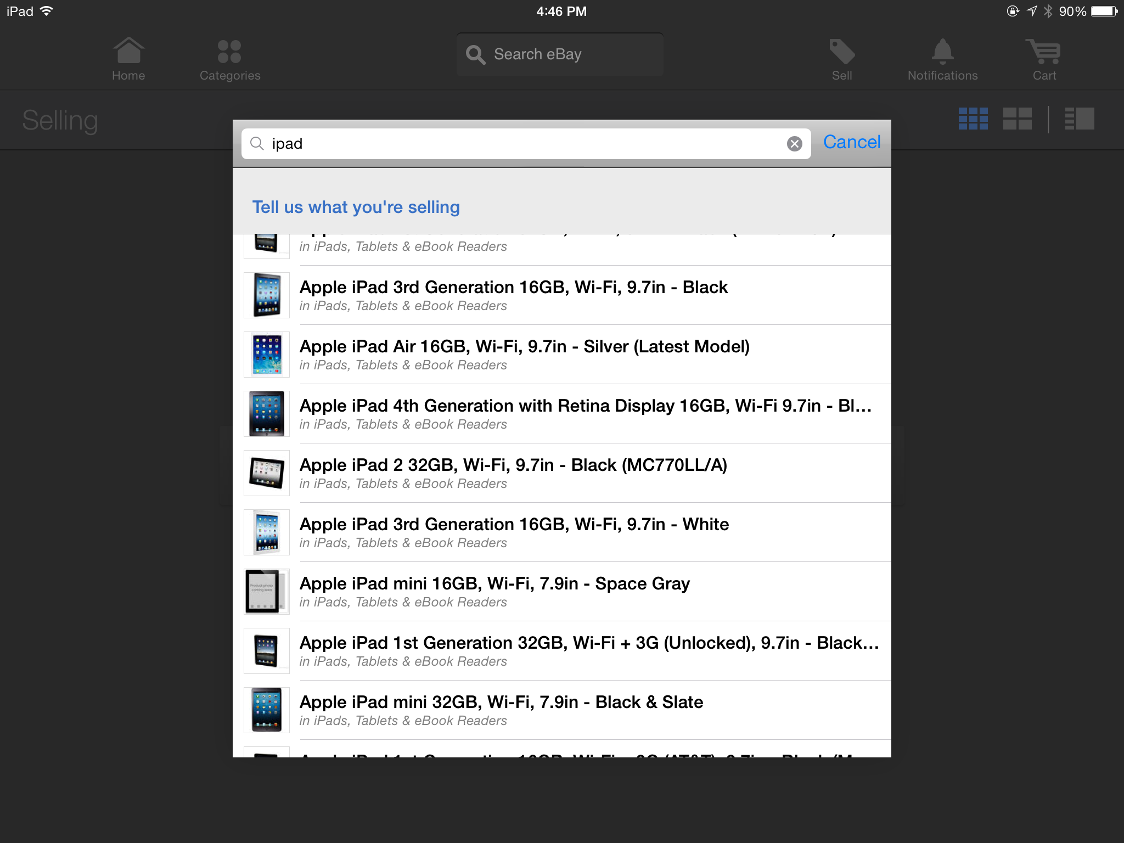Viewport: 1124px width, 843px height.
Task: Open 'Tell us what you're selling'
Action: [356, 207]
